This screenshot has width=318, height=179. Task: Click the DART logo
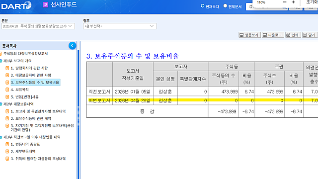(16, 5)
